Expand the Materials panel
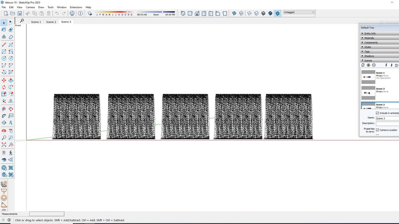 click(x=369, y=38)
